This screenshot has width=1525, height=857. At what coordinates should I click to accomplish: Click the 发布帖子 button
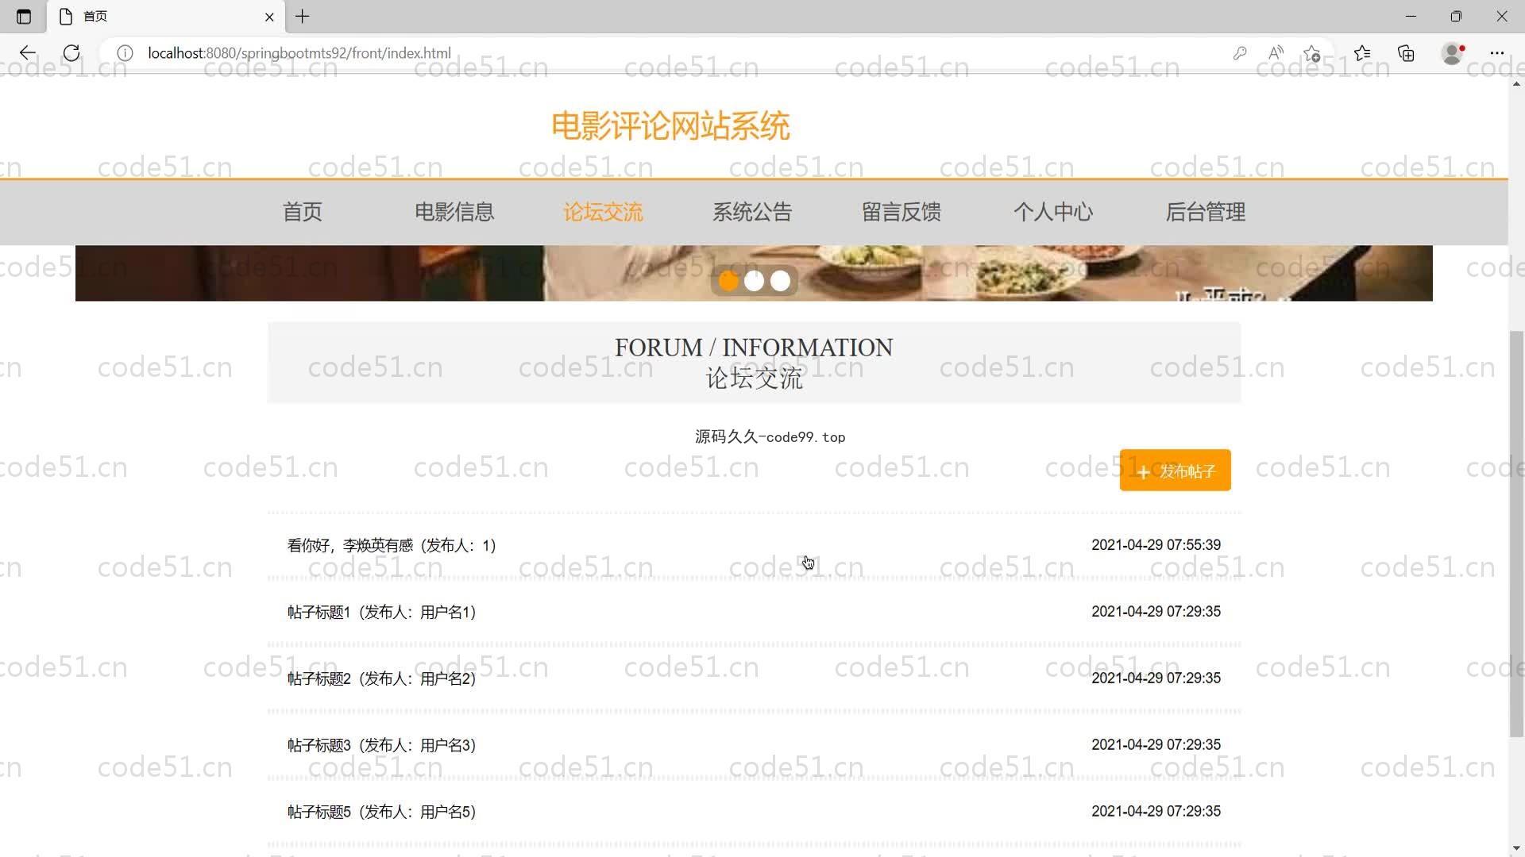pos(1175,471)
